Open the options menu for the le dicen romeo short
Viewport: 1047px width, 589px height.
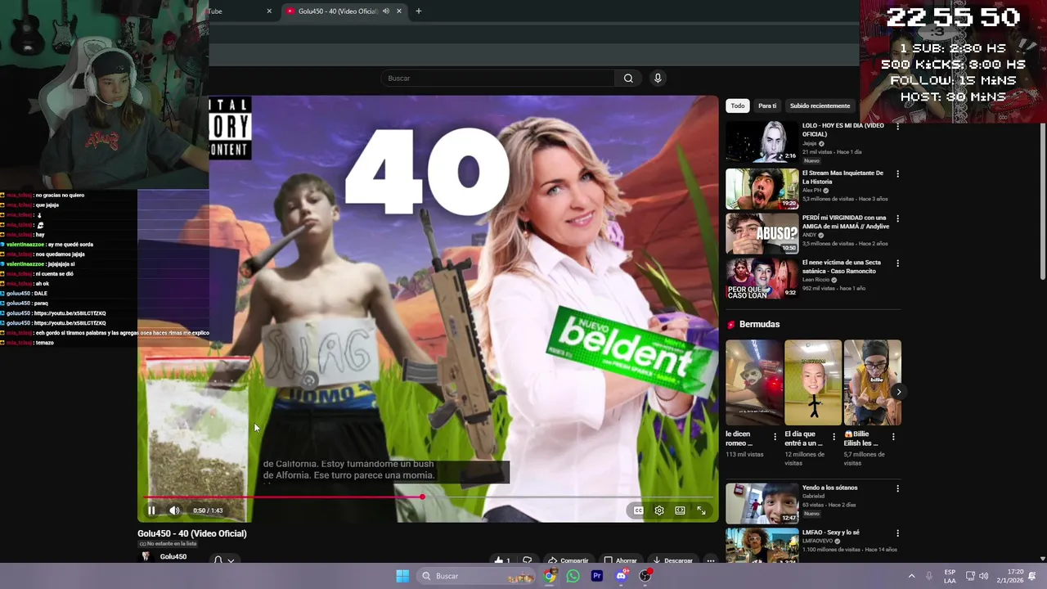click(x=775, y=437)
